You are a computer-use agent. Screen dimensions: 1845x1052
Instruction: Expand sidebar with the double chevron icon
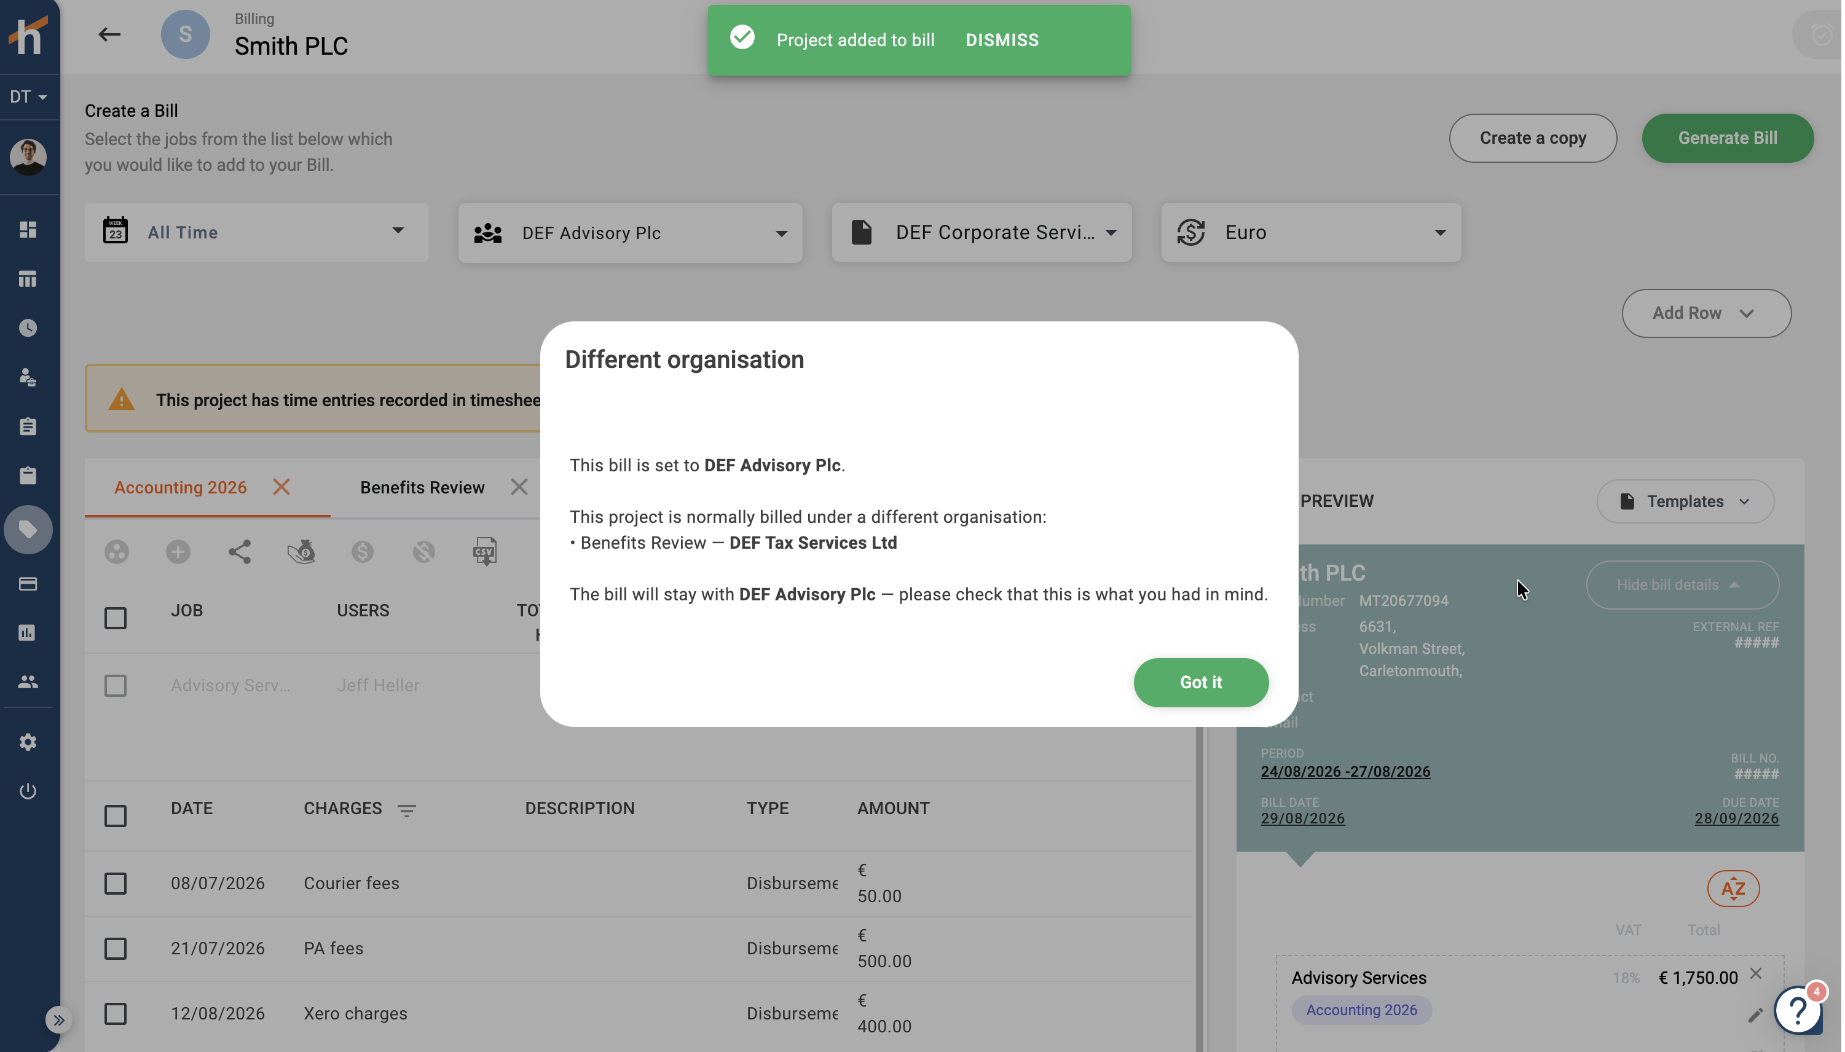click(58, 1020)
